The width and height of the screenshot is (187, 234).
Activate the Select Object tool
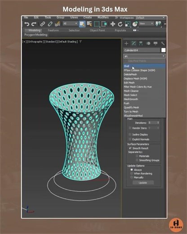[x=82, y=24]
